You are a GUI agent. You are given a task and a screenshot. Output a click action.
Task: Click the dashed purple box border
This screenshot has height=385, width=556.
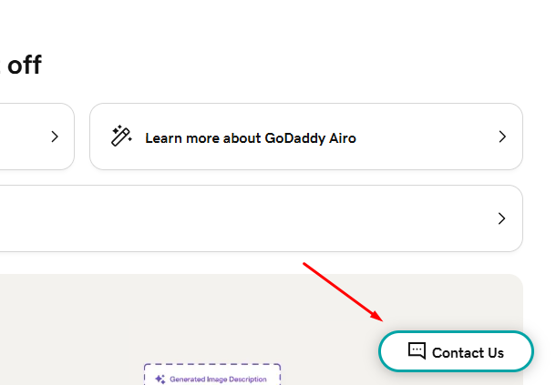pyautogui.click(x=211, y=365)
